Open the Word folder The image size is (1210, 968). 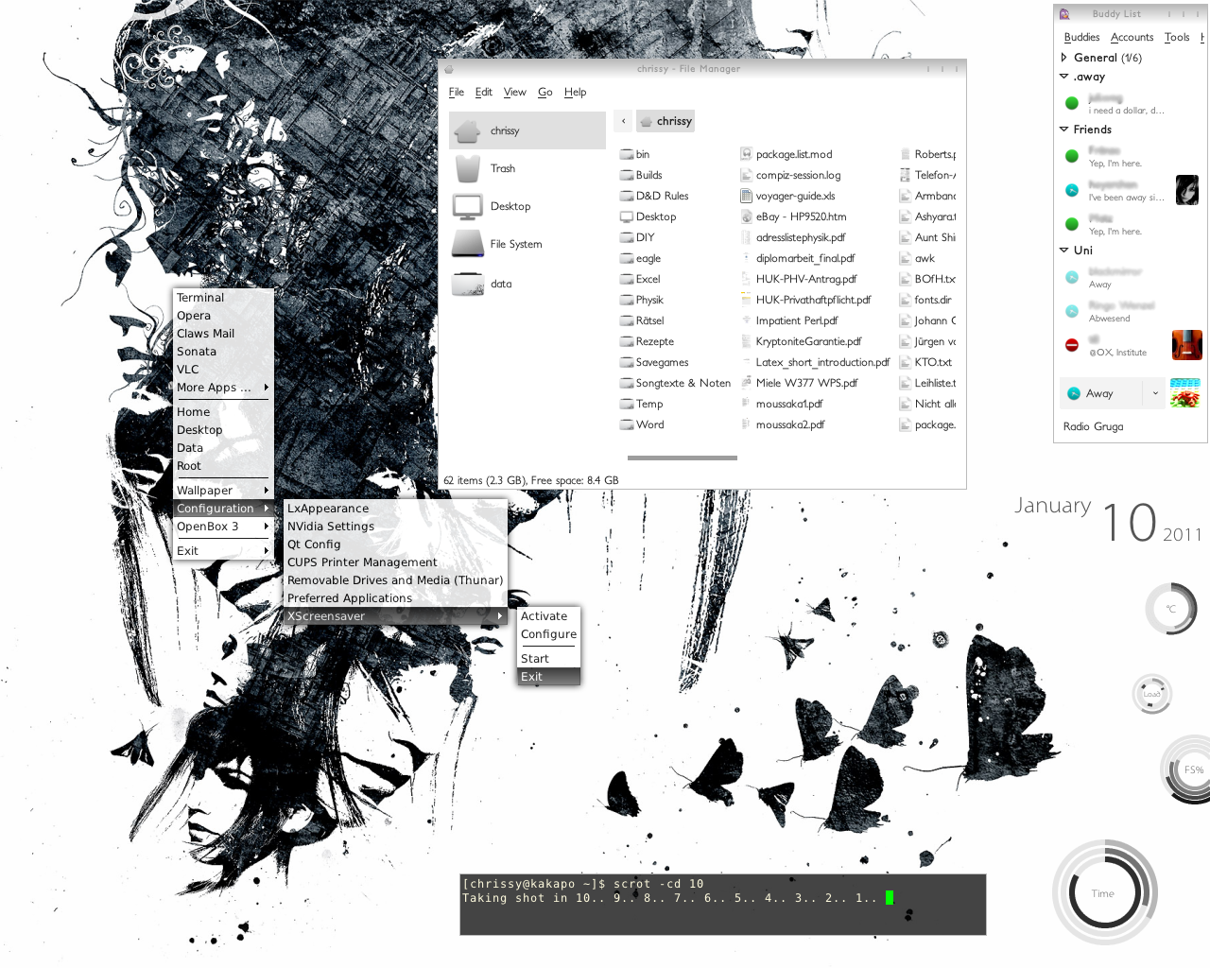pyautogui.click(x=642, y=424)
